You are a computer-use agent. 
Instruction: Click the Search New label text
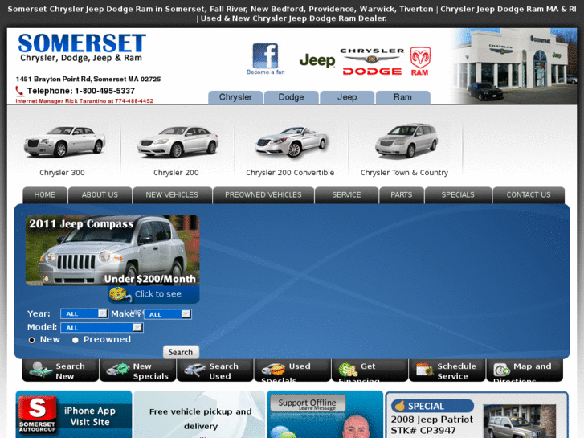(71, 371)
